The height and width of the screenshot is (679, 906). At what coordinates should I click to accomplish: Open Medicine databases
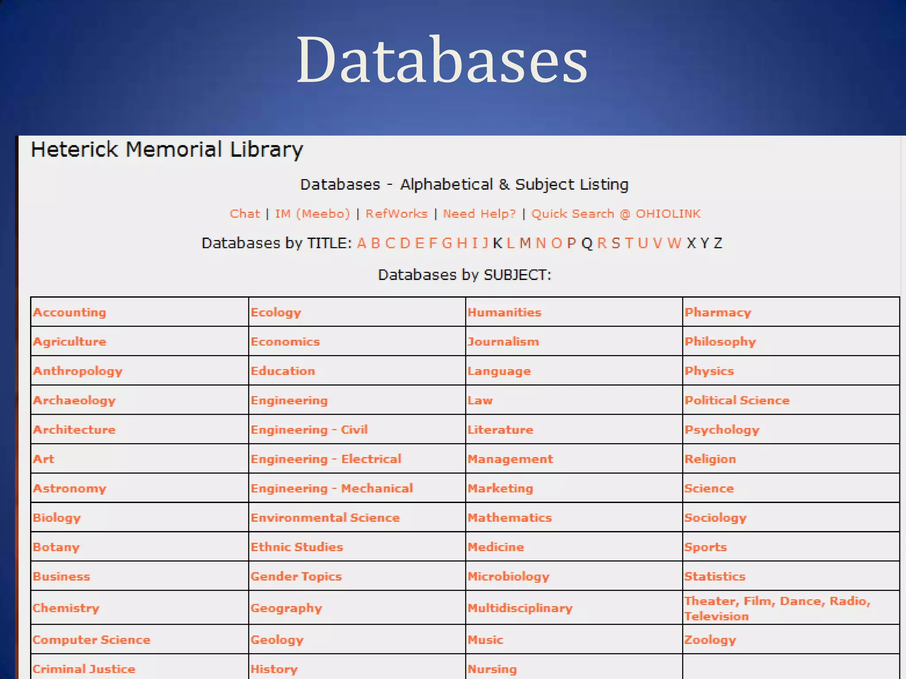(496, 547)
